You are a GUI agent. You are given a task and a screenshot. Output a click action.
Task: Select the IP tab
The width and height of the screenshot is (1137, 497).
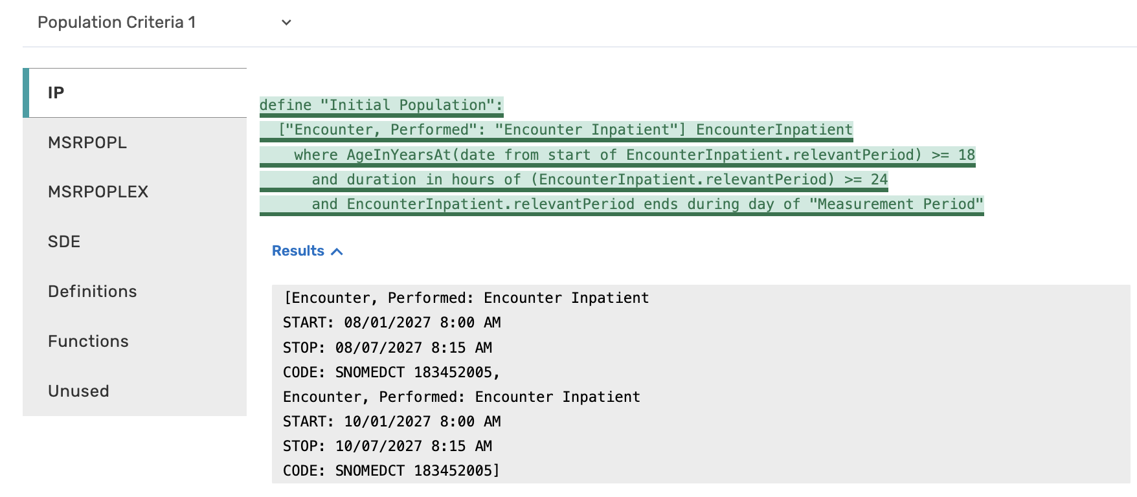tap(135, 93)
